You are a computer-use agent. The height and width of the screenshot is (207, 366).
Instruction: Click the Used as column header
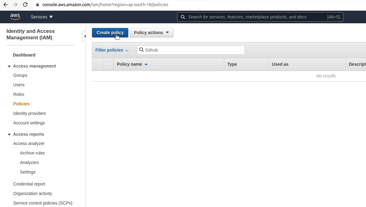(280, 64)
